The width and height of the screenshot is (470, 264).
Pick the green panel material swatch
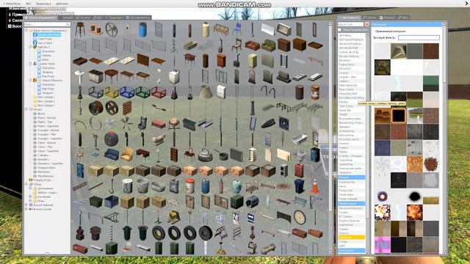(x=431, y=83)
